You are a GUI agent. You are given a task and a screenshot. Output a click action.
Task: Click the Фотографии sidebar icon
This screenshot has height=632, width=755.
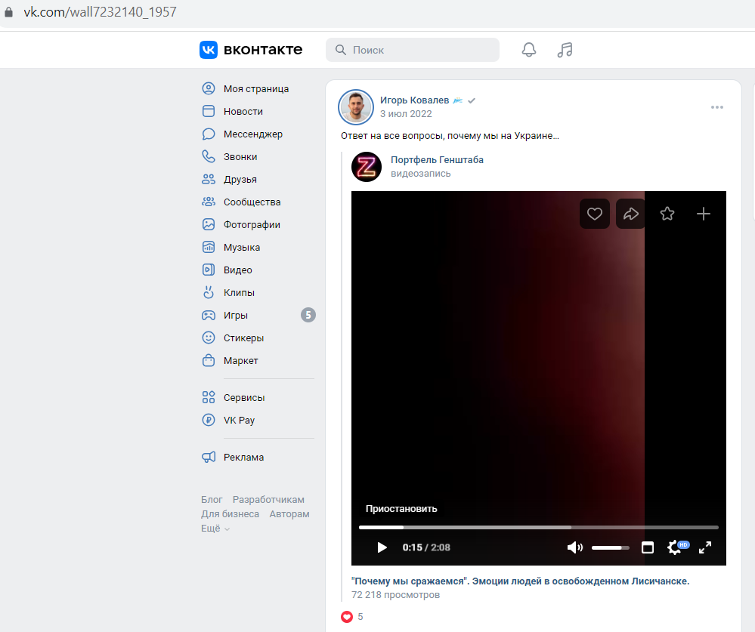coord(209,224)
